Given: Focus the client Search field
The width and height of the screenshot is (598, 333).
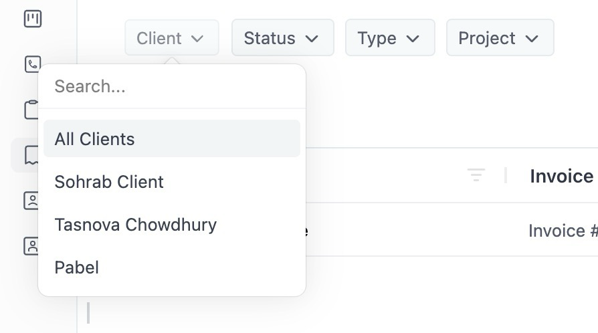Looking at the screenshot, I should coord(172,86).
